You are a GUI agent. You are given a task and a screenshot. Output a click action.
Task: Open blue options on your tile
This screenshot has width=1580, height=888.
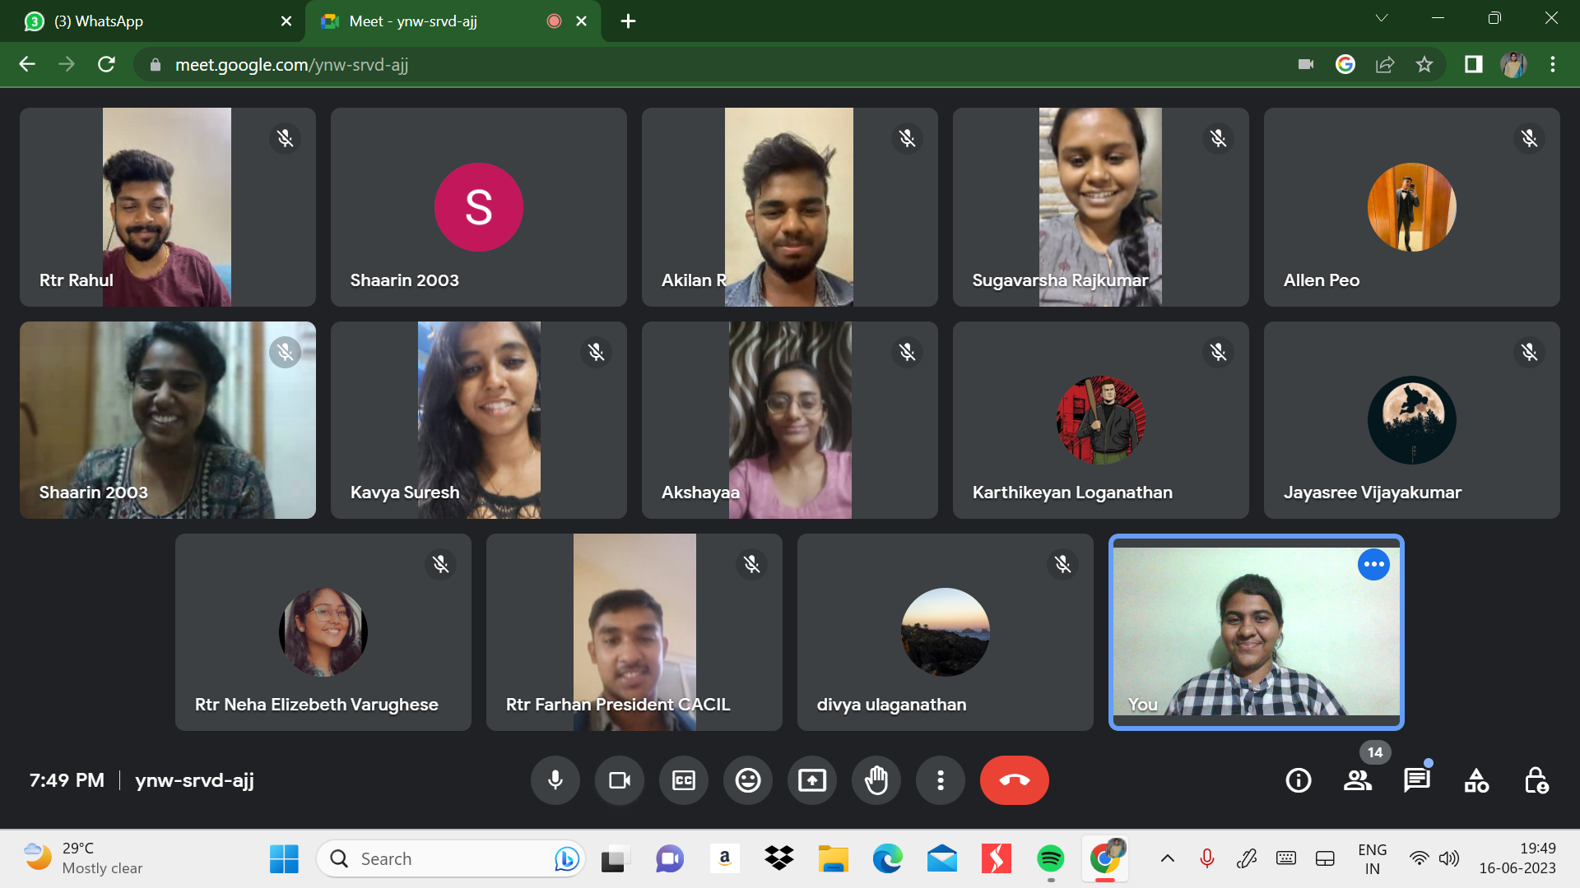coord(1373,565)
